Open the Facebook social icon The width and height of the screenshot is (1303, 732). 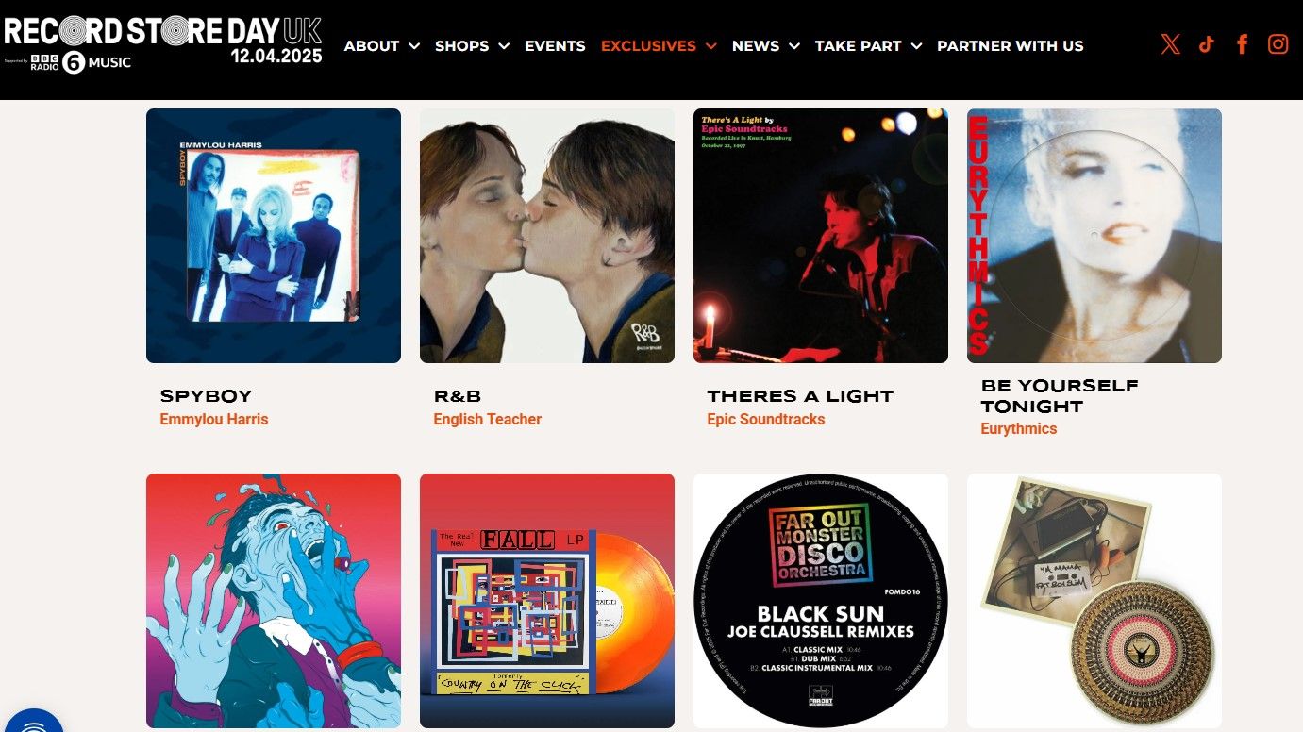(1243, 44)
